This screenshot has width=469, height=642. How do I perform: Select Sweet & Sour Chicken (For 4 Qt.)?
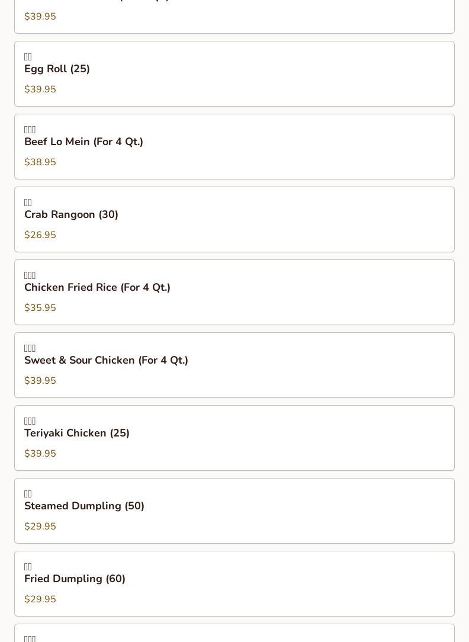[106, 361]
